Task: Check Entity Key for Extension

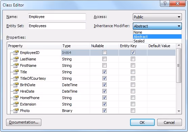Action: tap(133, 104)
